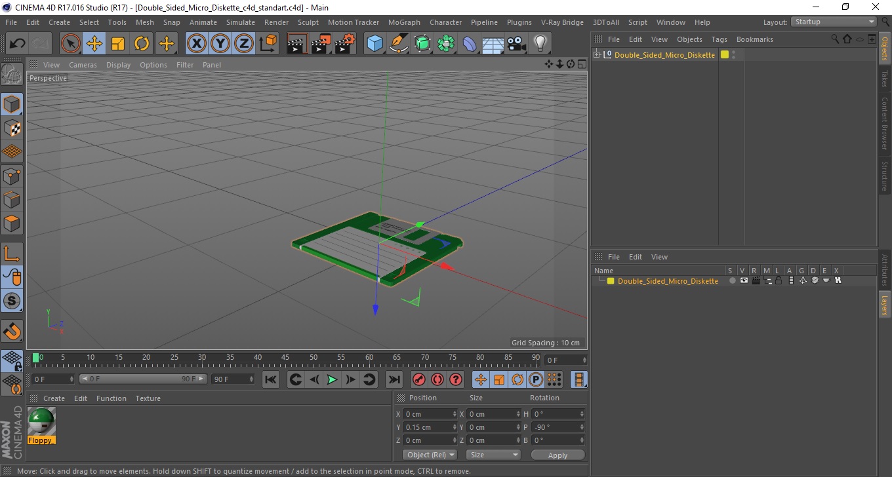Click yellow layer swatch in Objects panel

725,55
